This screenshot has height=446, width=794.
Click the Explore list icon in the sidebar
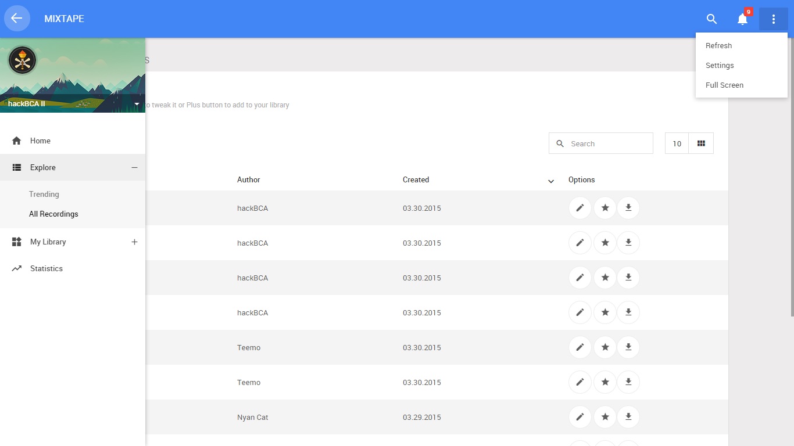(x=17, y=167)
